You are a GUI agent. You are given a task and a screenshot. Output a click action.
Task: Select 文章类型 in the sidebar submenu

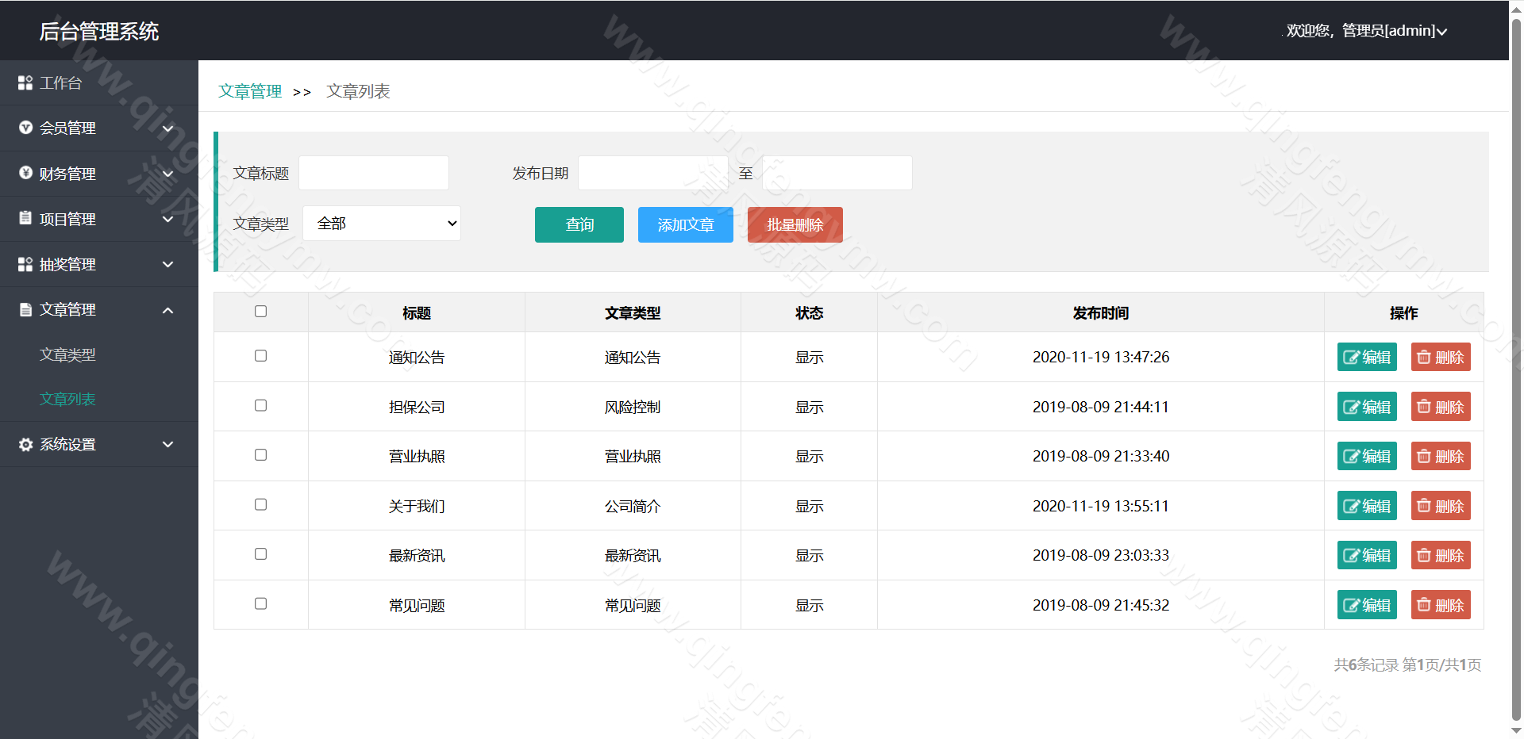click(67, 354)
